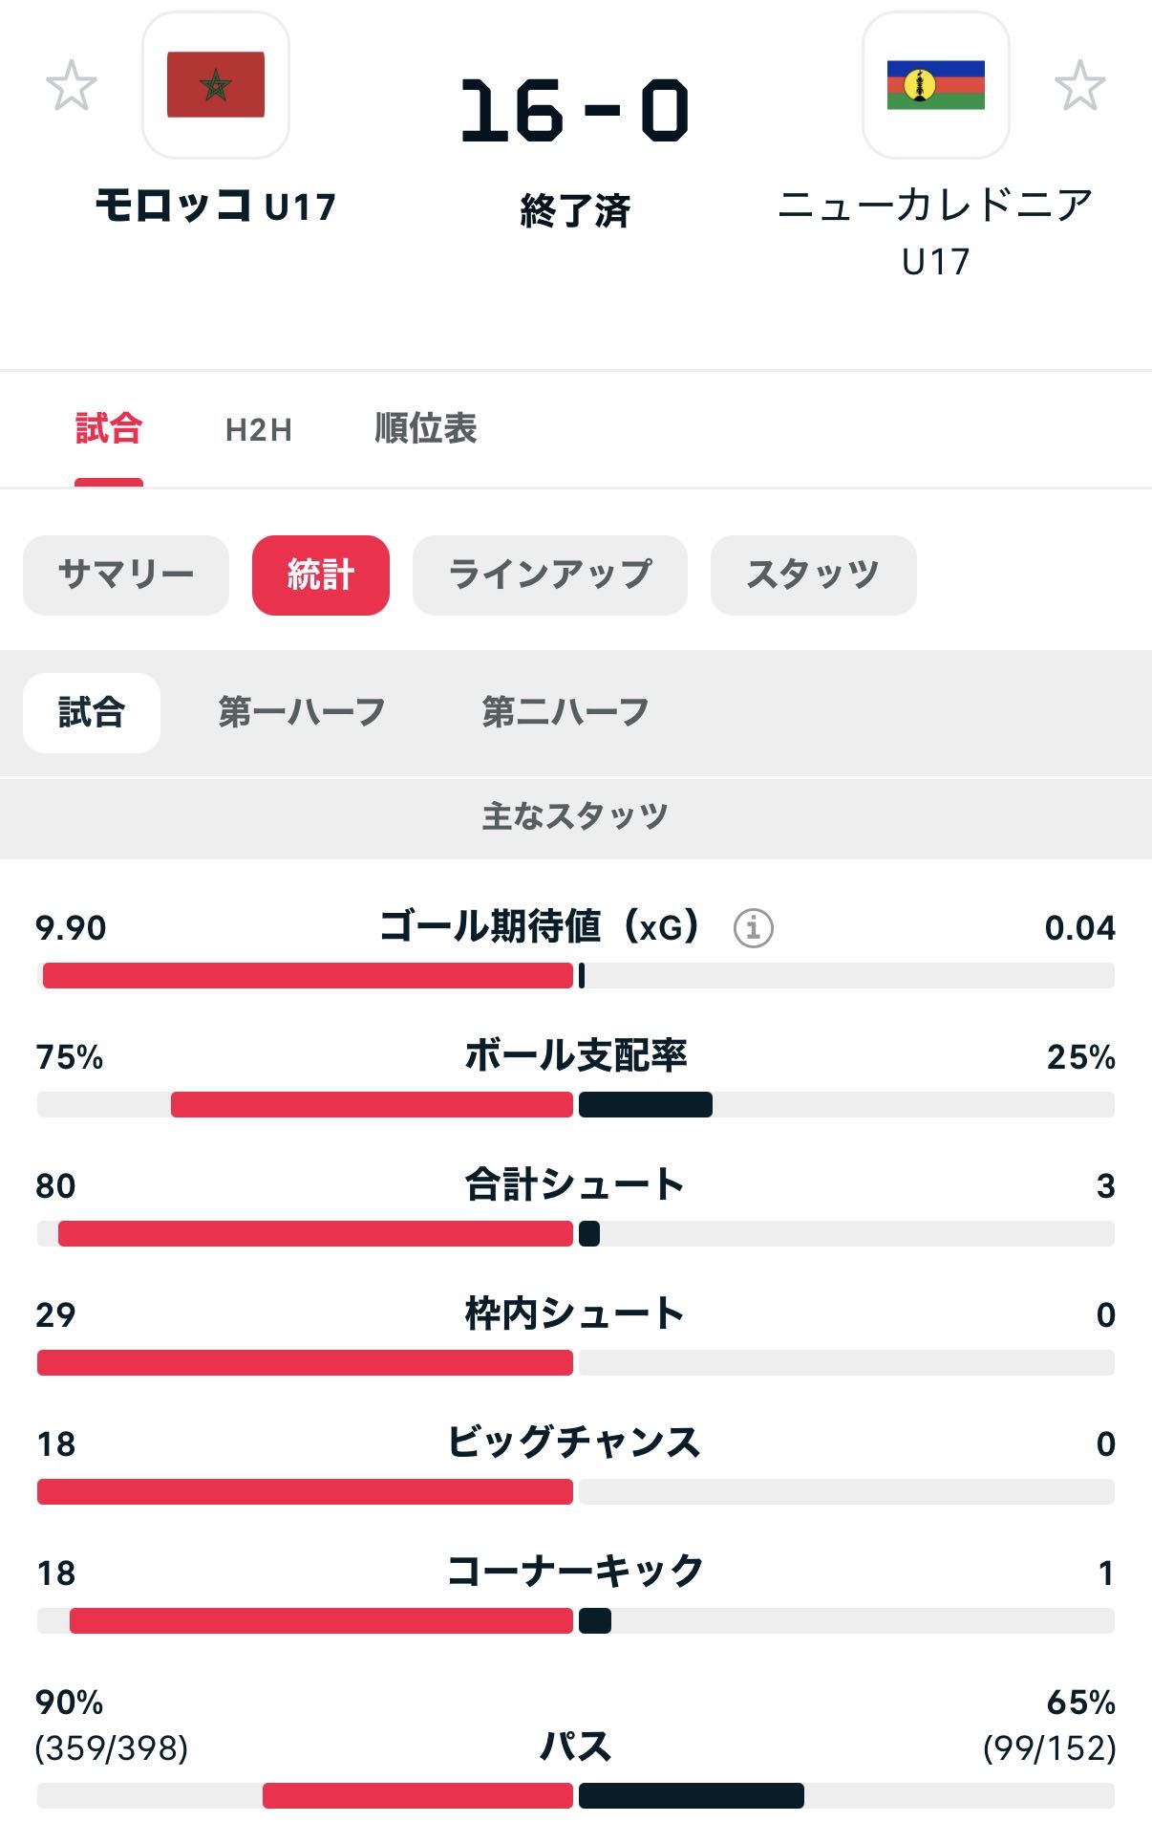
Task: Open the 順位表 standings tab
Action: click(x=425, y=429)
